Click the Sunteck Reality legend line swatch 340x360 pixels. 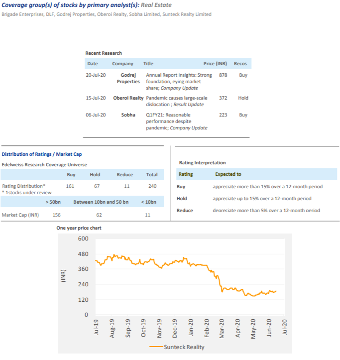pyautogui.click(x=155, y=347)
